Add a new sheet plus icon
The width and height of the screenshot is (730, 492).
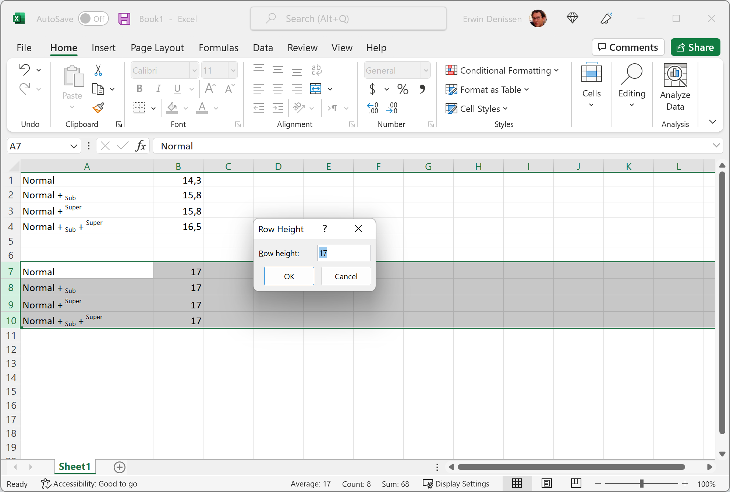pos(120,467)
